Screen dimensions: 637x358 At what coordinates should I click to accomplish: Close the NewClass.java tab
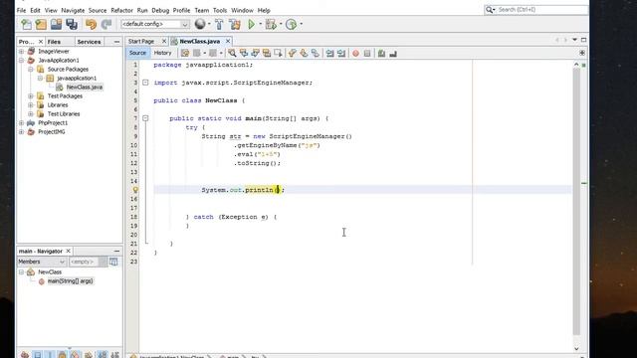228,42
